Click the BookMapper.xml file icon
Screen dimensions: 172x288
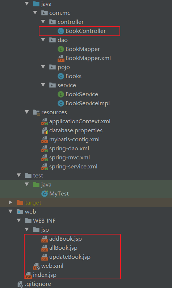61,58
